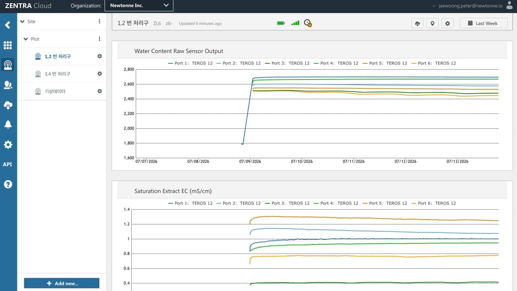Collapse the Plot tree node
The height and width of the screenshot is (291, 517).
(x=26, y=39)
